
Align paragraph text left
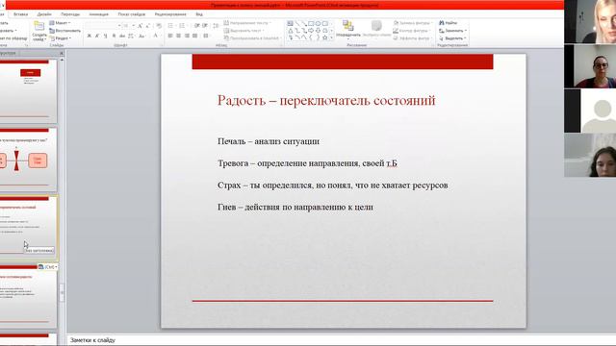pos(170,36)
